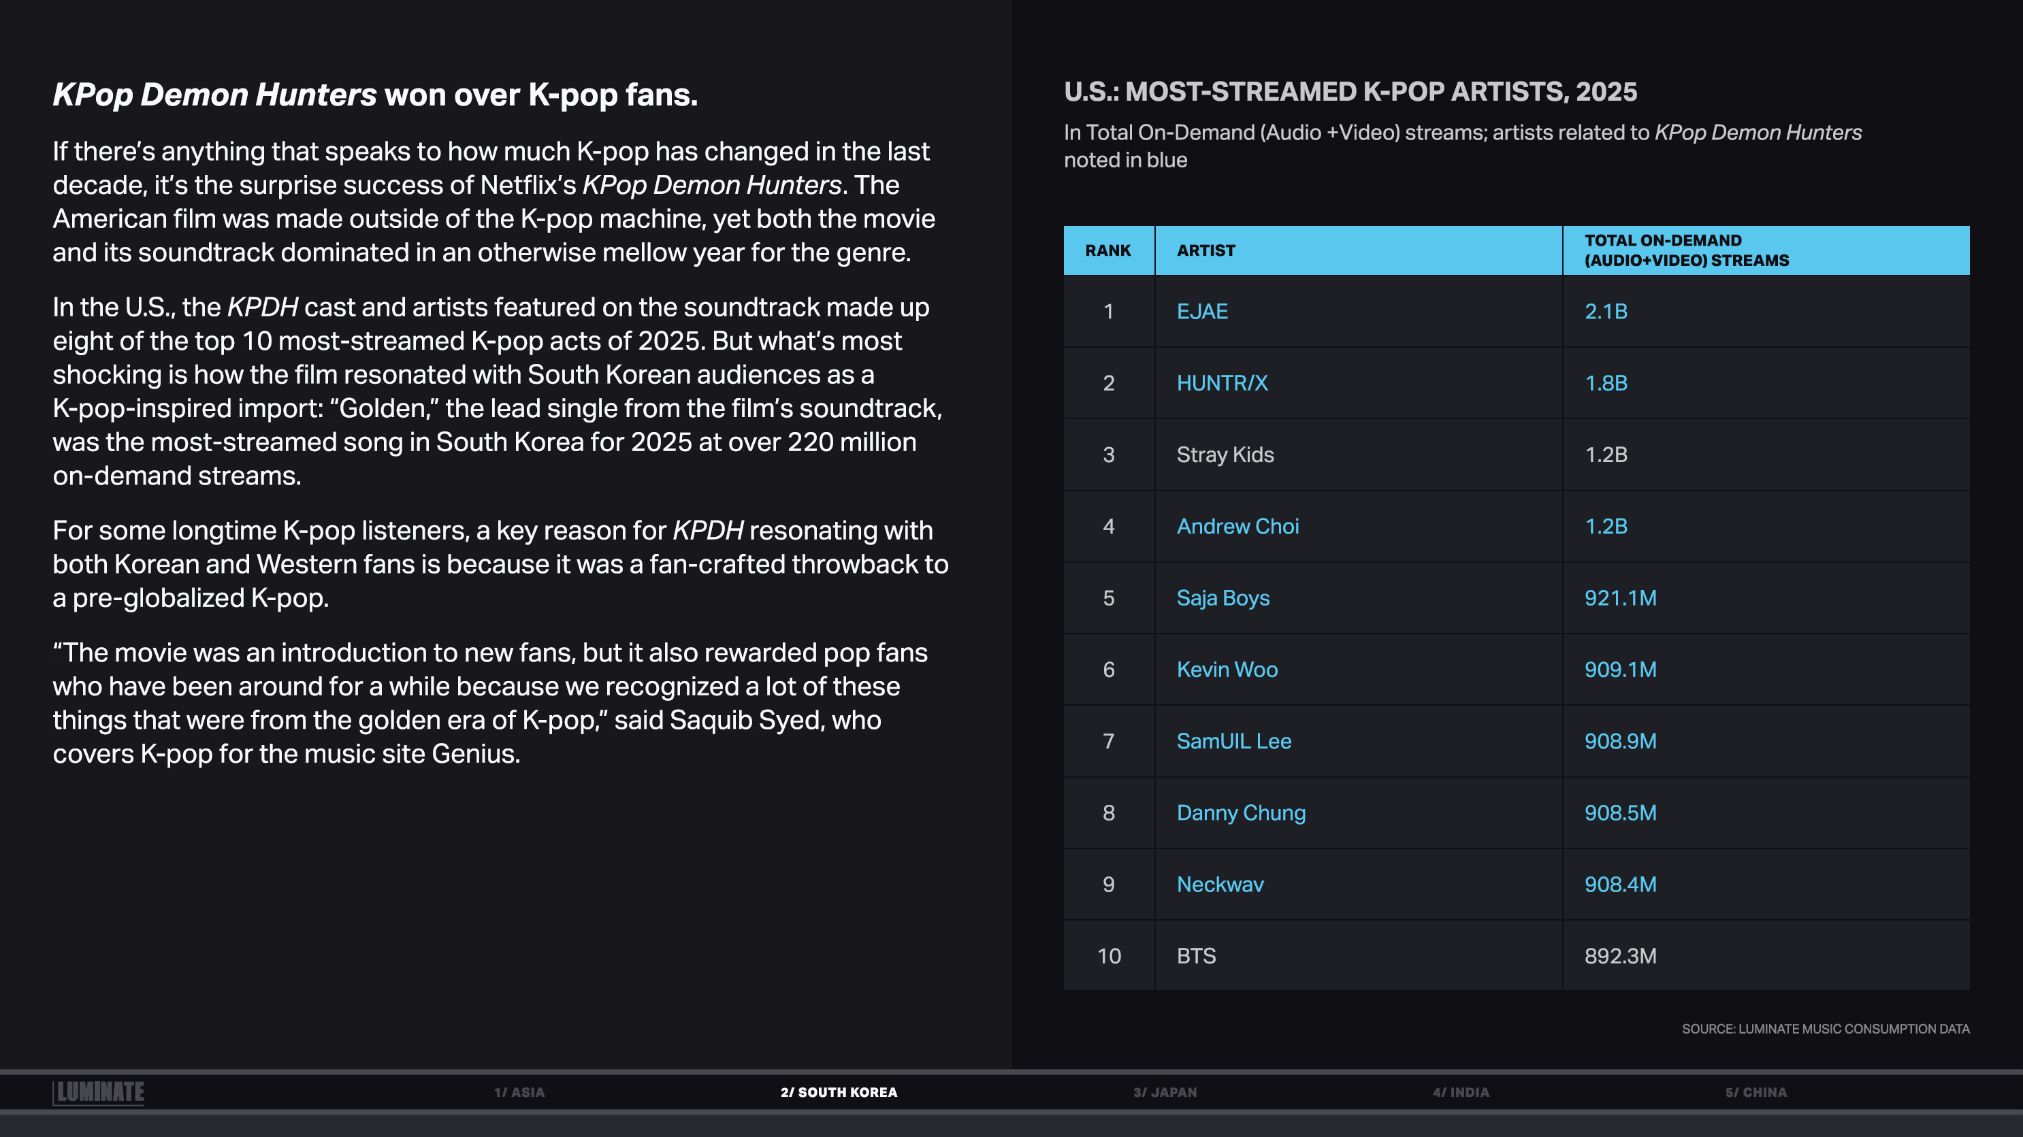Image resolution: width=2023 pixels, height=1137 pixels.
Task: Select the 2/ South Korea section tab
Action: point(838,1092)
